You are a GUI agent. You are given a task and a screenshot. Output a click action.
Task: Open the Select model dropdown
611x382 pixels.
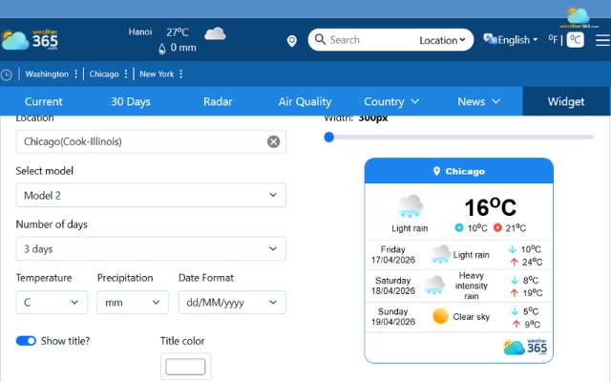coord(151,195)
